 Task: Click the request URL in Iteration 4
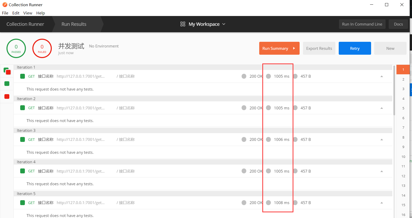pos(81,171)
